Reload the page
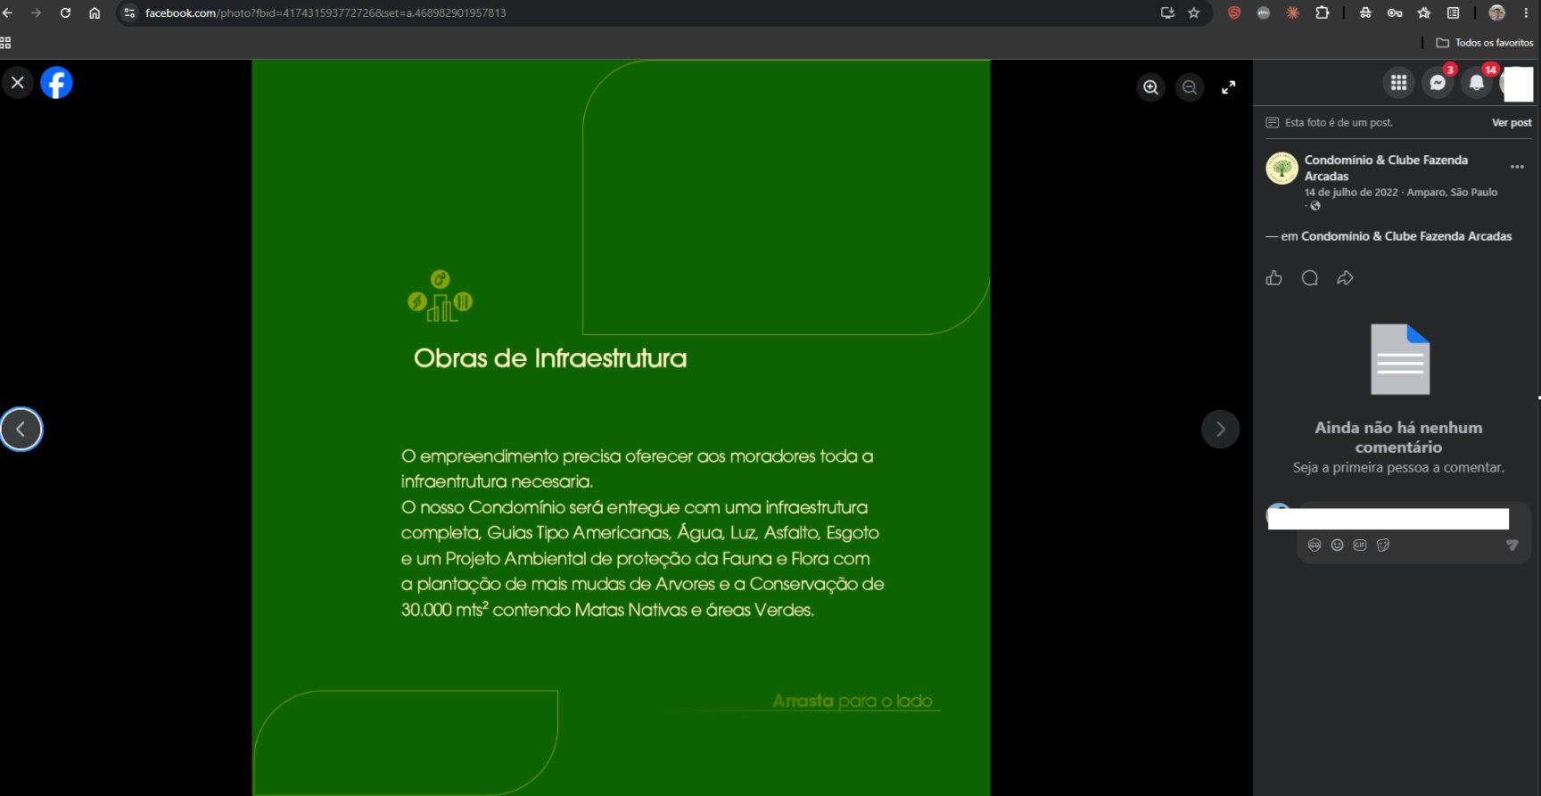This screenshot has height=796, width=1541. 65,12
